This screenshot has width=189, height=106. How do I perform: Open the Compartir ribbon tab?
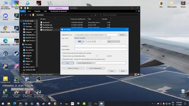[x=37, y=11]
